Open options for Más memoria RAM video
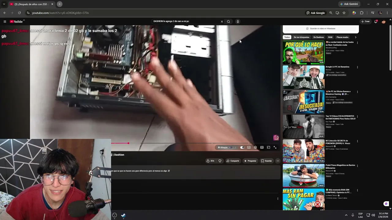Screen dimensions: 392x220 click(x=357, y=191)
